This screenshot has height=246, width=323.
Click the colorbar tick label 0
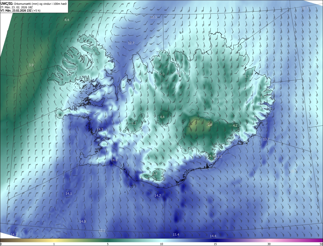(x=1, y=244)
